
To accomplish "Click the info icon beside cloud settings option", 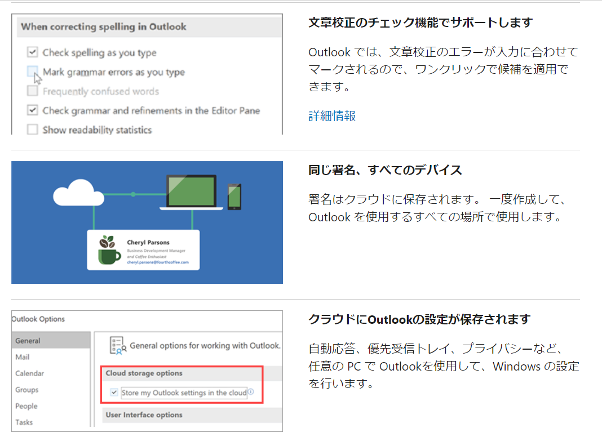I will [x=251, y=392].
